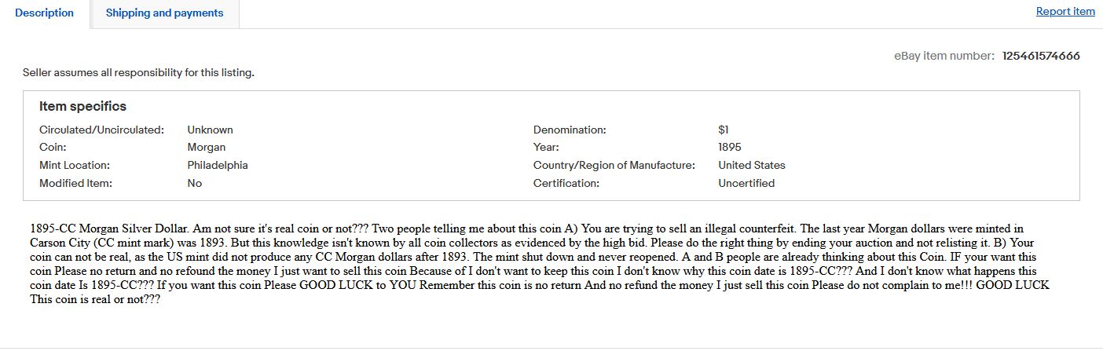
Task: Click the 1895 year value
Action: tap(730, 148)
